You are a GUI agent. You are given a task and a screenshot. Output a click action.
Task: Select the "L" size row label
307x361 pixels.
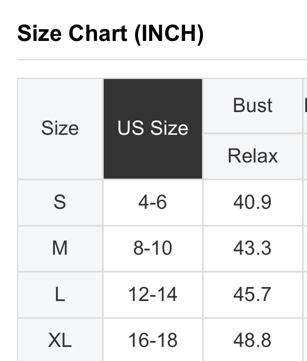60,294
